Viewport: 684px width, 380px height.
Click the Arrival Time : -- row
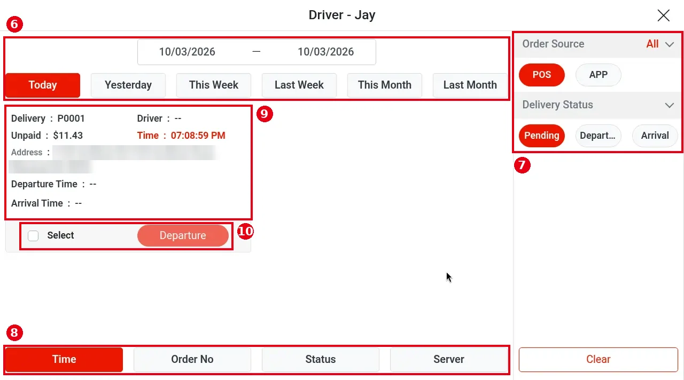(46, 203)
